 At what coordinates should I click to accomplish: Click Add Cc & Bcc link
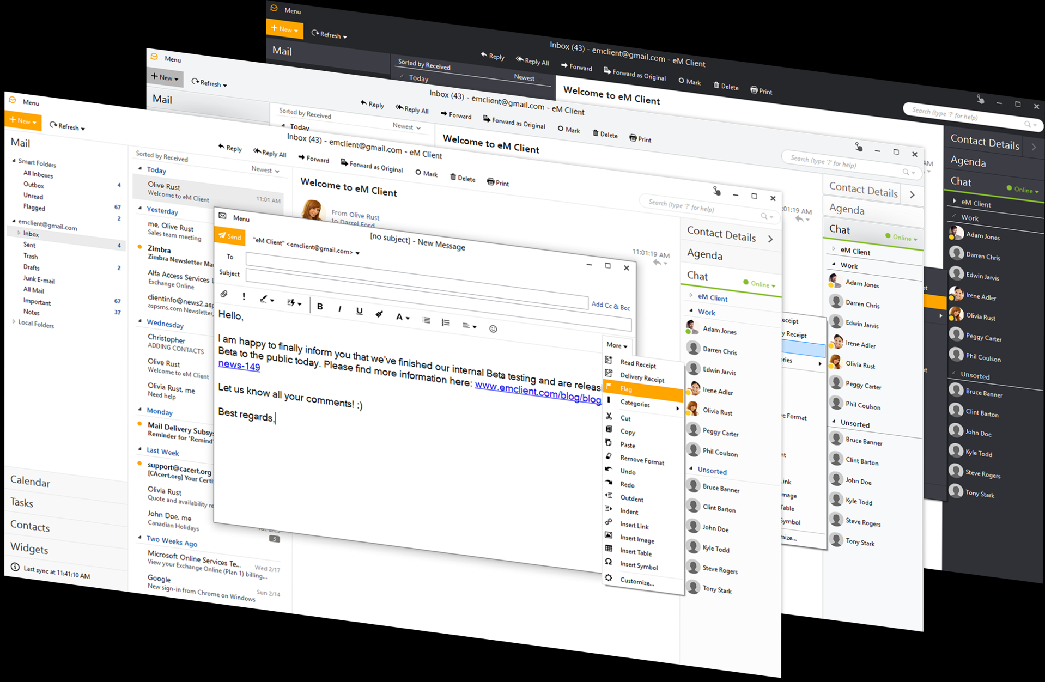(610, 306)
